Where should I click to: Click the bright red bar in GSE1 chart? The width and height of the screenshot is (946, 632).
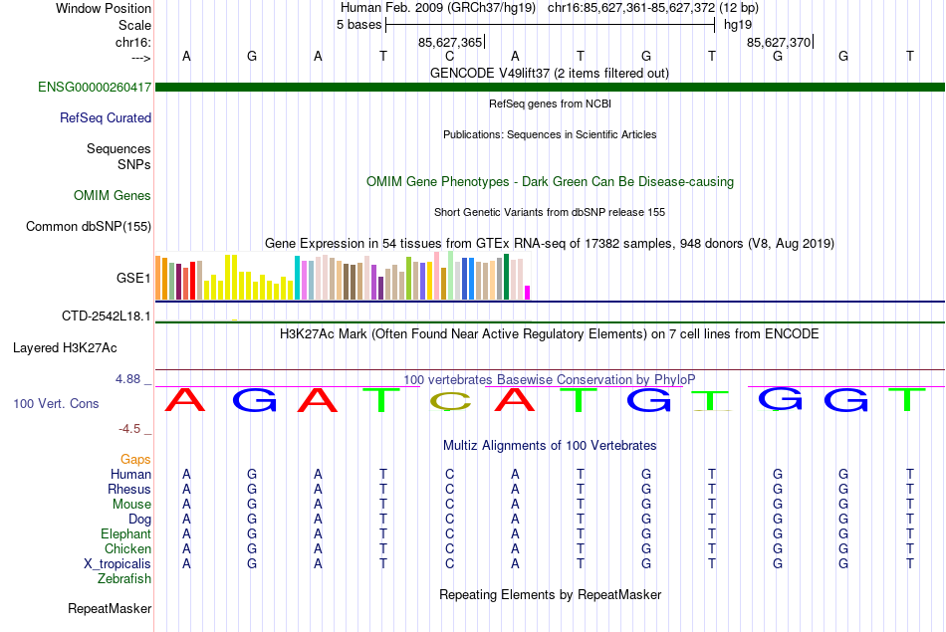(x=192, y=281)
